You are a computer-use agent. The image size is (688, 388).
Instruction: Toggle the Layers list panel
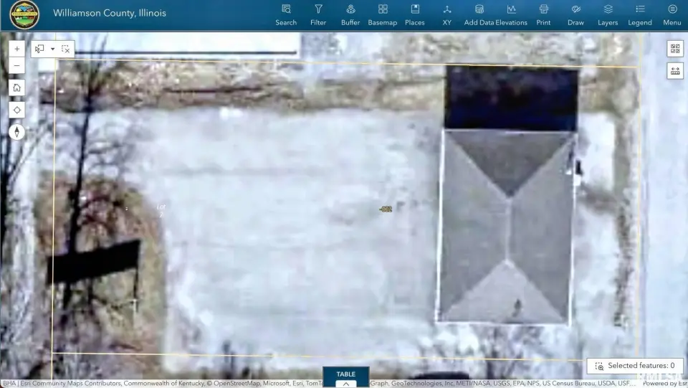coord(608,14)
